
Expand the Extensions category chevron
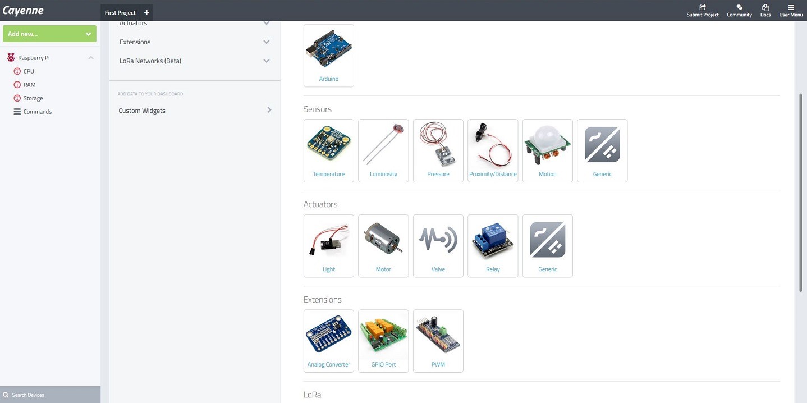pyautogui.click(x=267, y=42)
